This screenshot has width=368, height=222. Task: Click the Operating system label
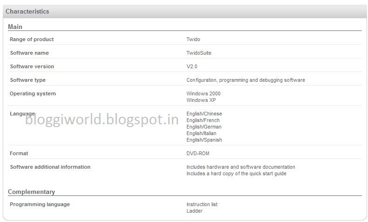click(33, 93)
